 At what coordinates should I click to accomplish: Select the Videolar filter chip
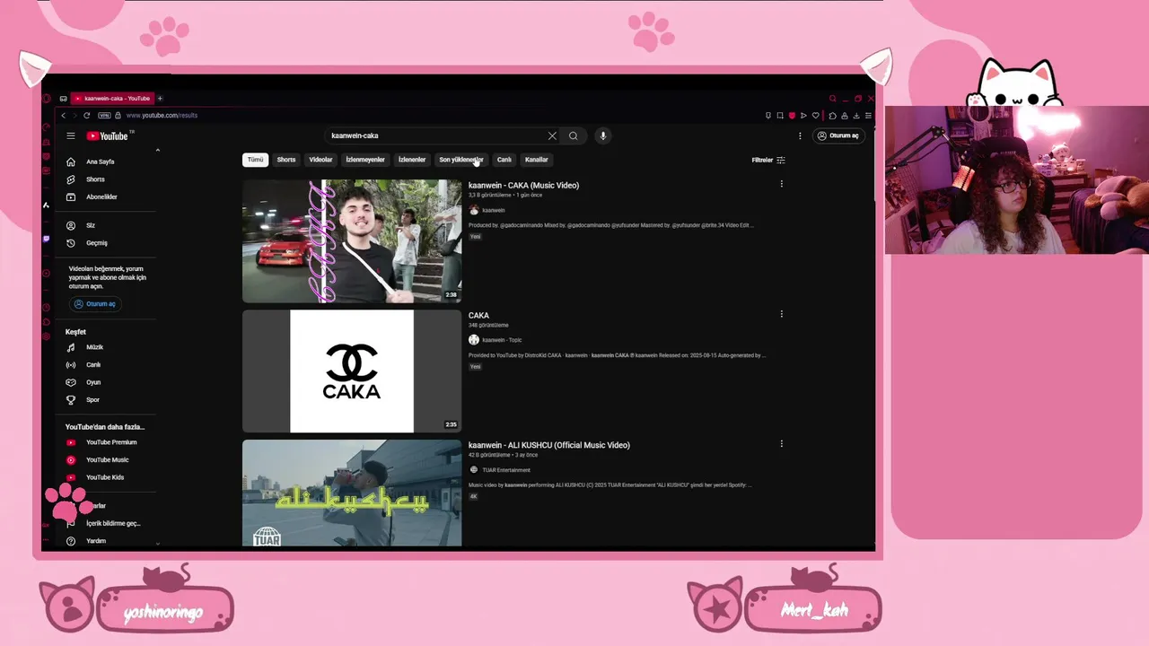pyautogui.click(x=320, y=160)
